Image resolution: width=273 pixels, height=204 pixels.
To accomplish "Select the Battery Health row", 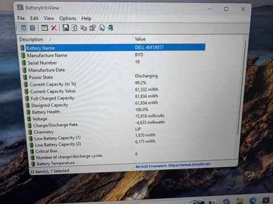I will click(115, 111).
